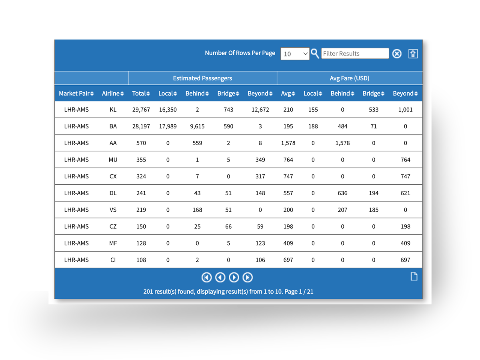Click the export upload icon in header

413,54
